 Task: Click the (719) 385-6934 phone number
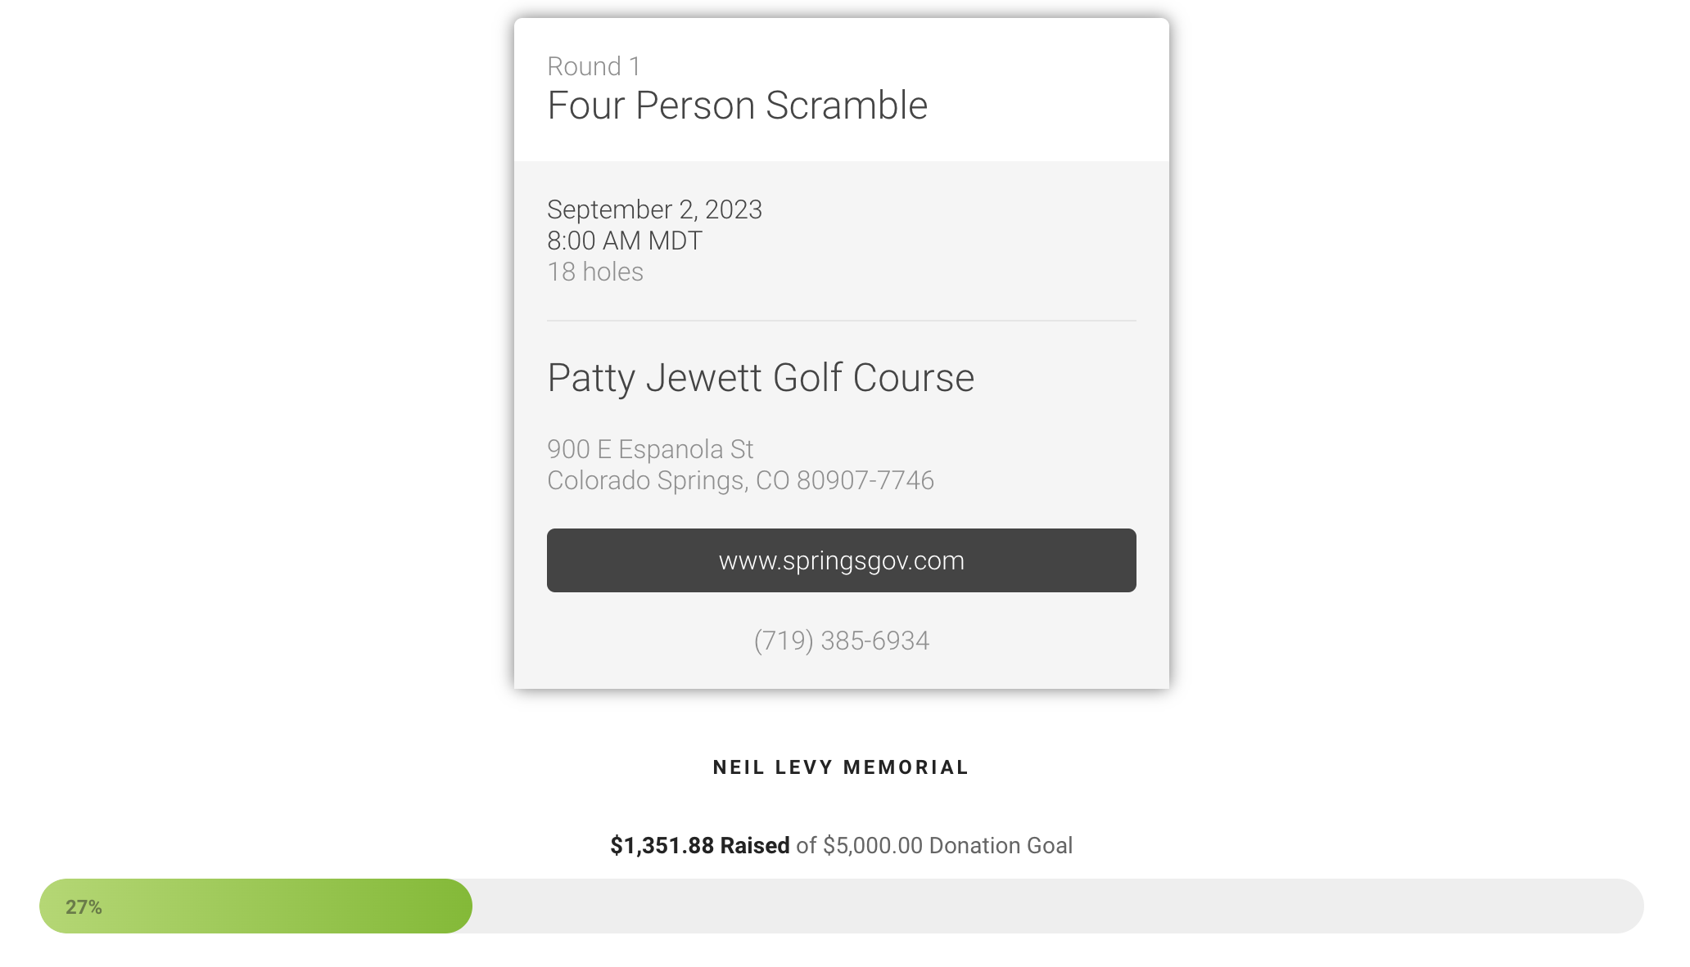tap(841, 641)
